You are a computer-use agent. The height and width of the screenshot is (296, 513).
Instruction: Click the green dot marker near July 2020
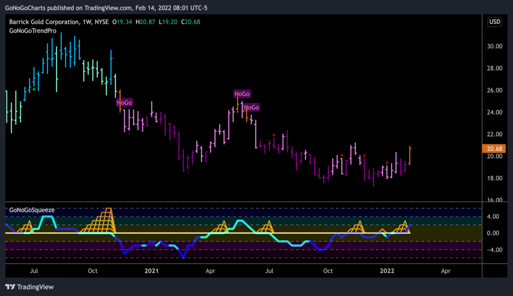34,89
